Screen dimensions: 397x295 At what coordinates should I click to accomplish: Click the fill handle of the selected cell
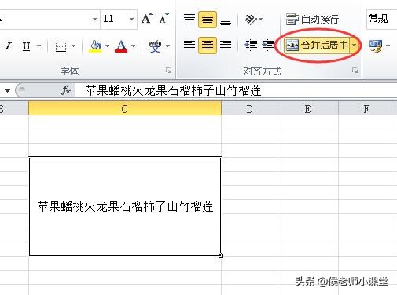(222, 256)
